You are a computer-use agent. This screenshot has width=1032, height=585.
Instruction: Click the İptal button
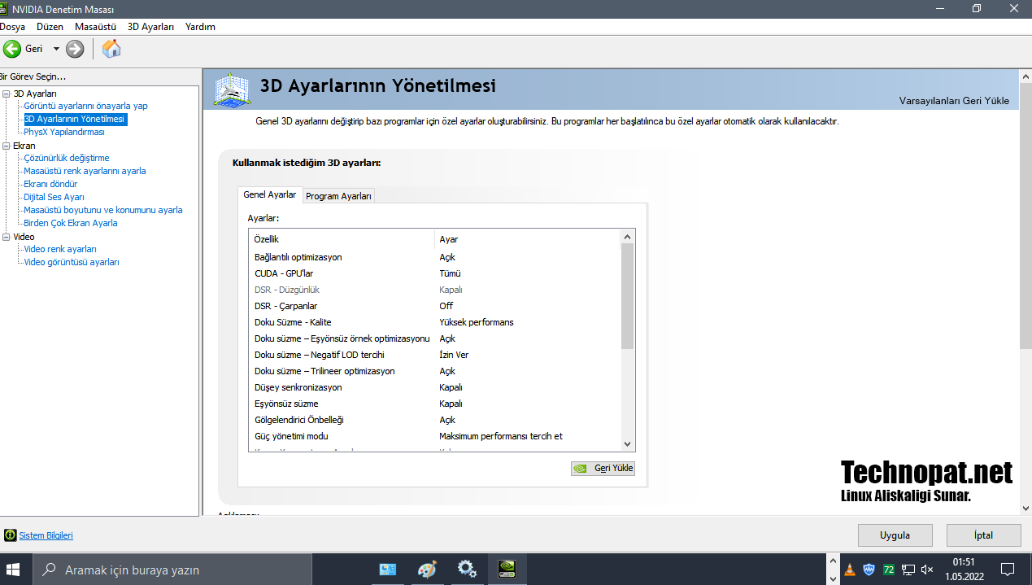(x=983, y=535)
